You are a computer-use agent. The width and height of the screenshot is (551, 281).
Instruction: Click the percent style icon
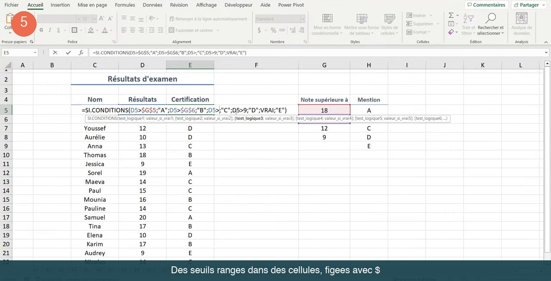pos(273,30)
